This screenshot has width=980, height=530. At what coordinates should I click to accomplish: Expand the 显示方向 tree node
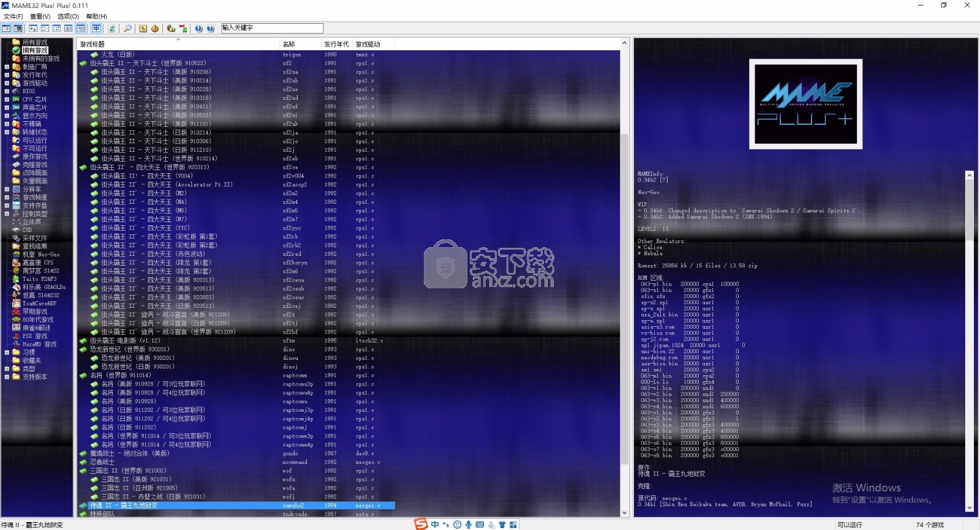click(x=7, y=116)
